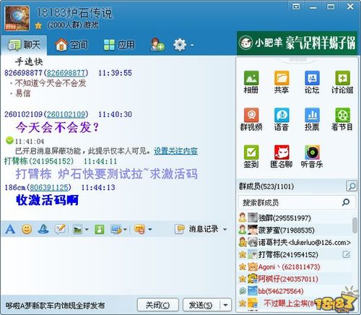Screen dimensions: 361x315
Task: Click the group avatar picture
Action: coord(17,18)
